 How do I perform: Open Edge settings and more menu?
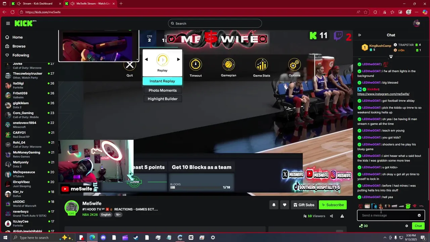[x=417, y=12]
